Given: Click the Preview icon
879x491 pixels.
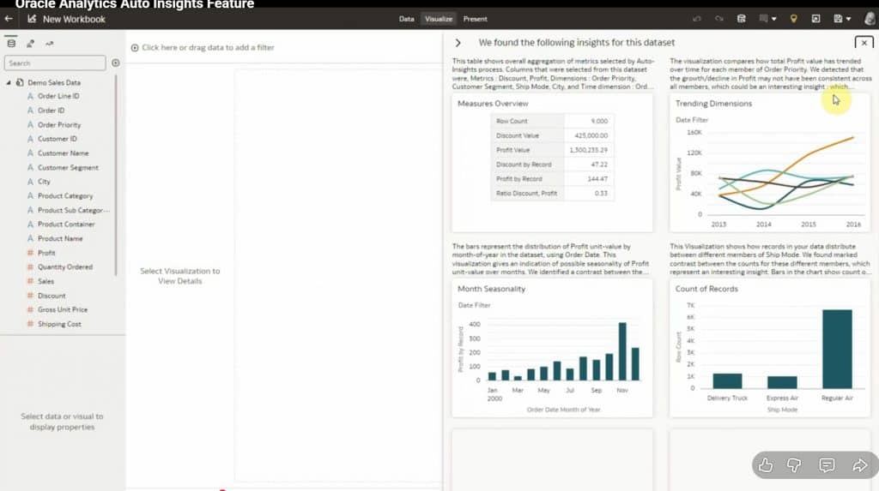Looking at the screenshot, I should (x=815, y=19).
